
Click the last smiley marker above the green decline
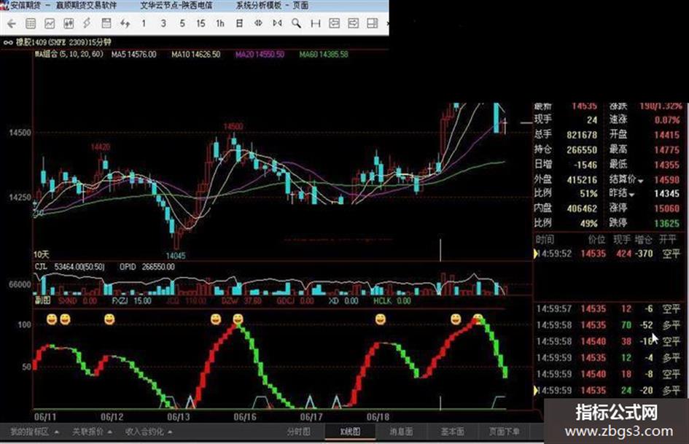point(478,319)
